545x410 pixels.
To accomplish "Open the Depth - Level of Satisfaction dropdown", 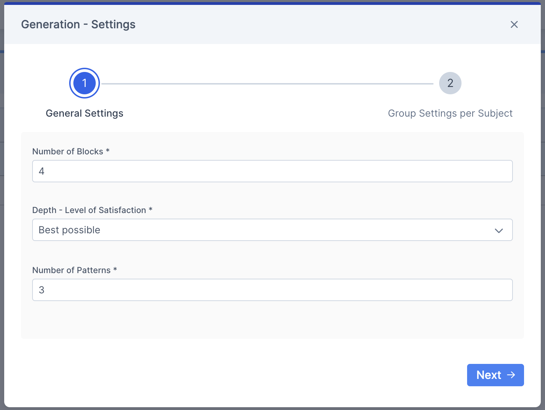I will pos(272,230).
